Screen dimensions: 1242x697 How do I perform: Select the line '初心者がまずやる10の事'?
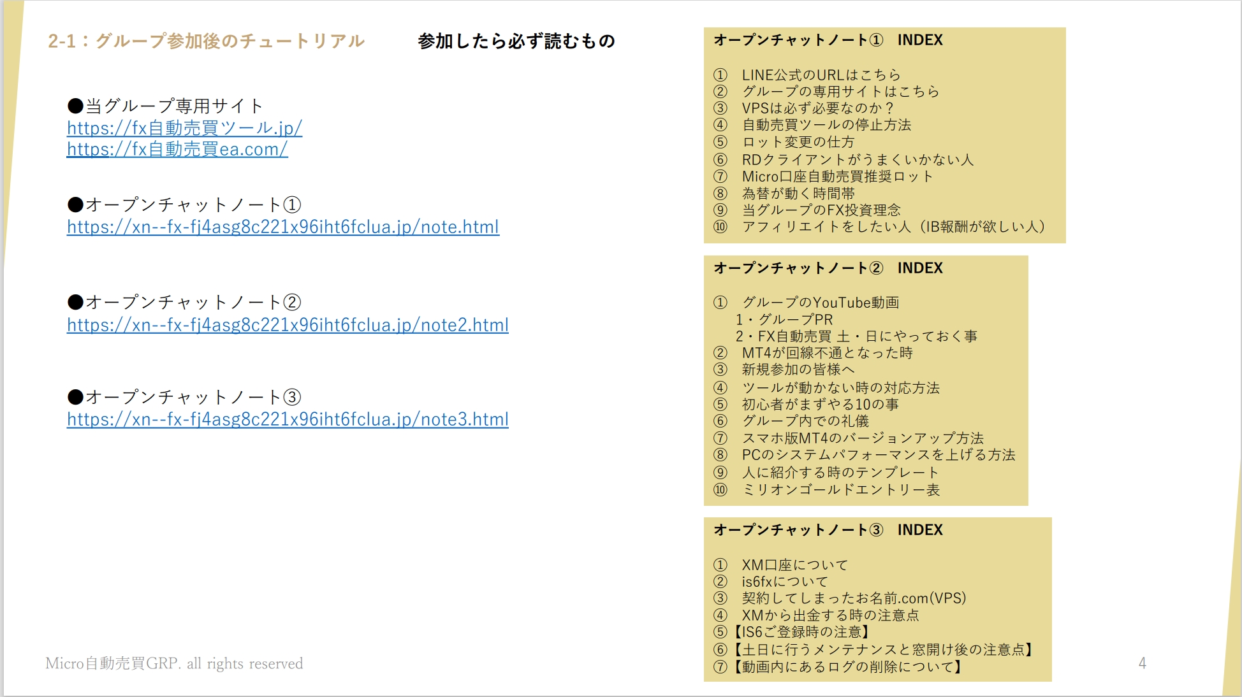coord(821,404)
